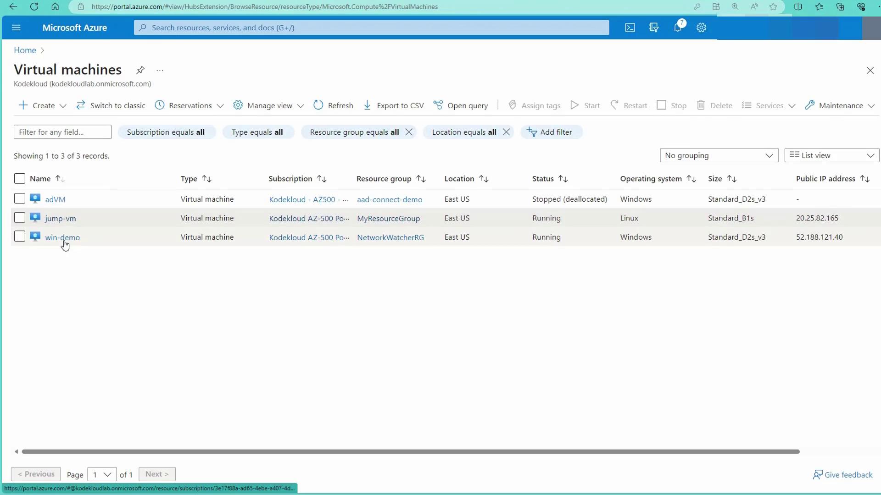Open the aad-connect-demo resource group
Image resolution: width=881 pixels, height=495 pixels.
(390, 199)
